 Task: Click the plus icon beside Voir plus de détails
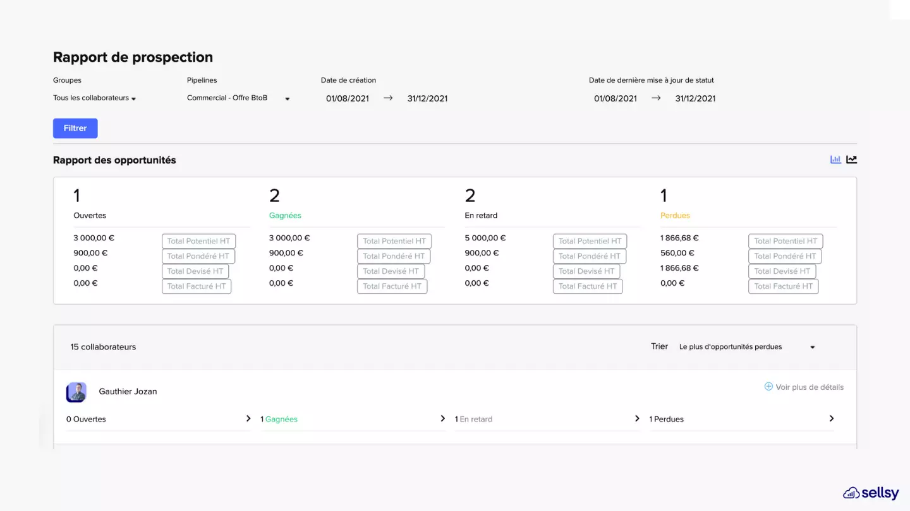click(x=768, y=387)
